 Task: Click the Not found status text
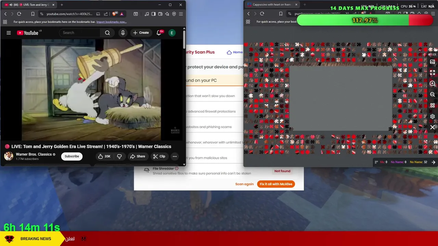click(x=282, y=171)
